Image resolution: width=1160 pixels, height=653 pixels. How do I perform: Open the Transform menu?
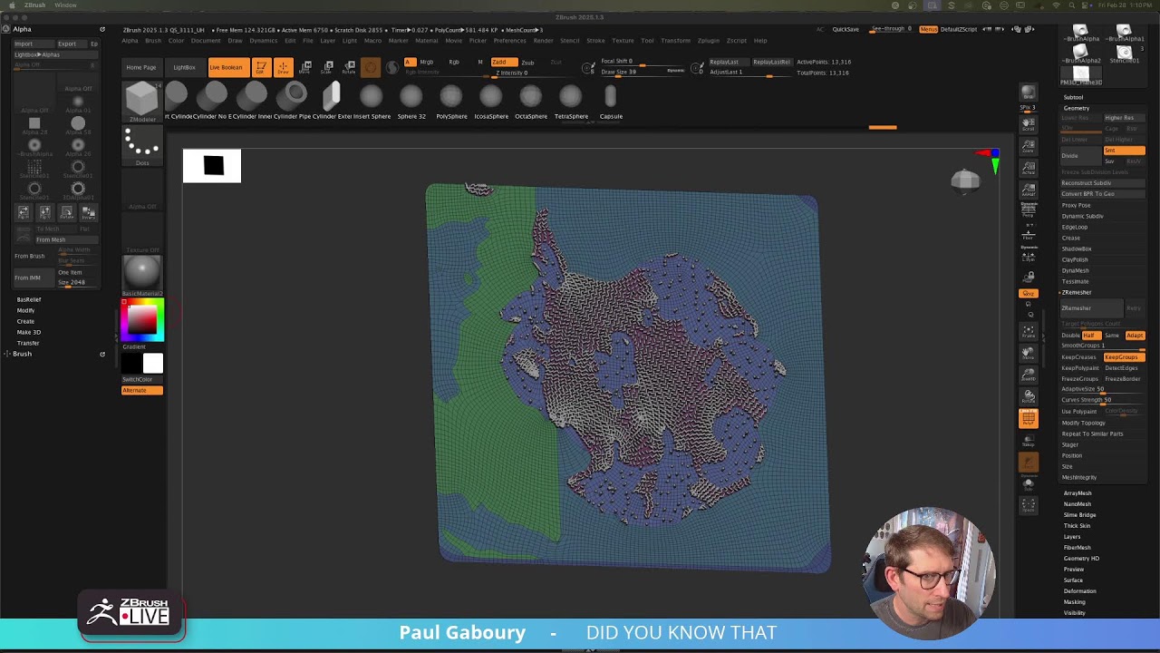[675, 41]
